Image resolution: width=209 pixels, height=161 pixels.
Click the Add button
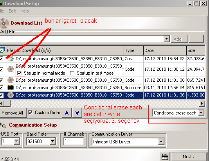coord(179,39)
